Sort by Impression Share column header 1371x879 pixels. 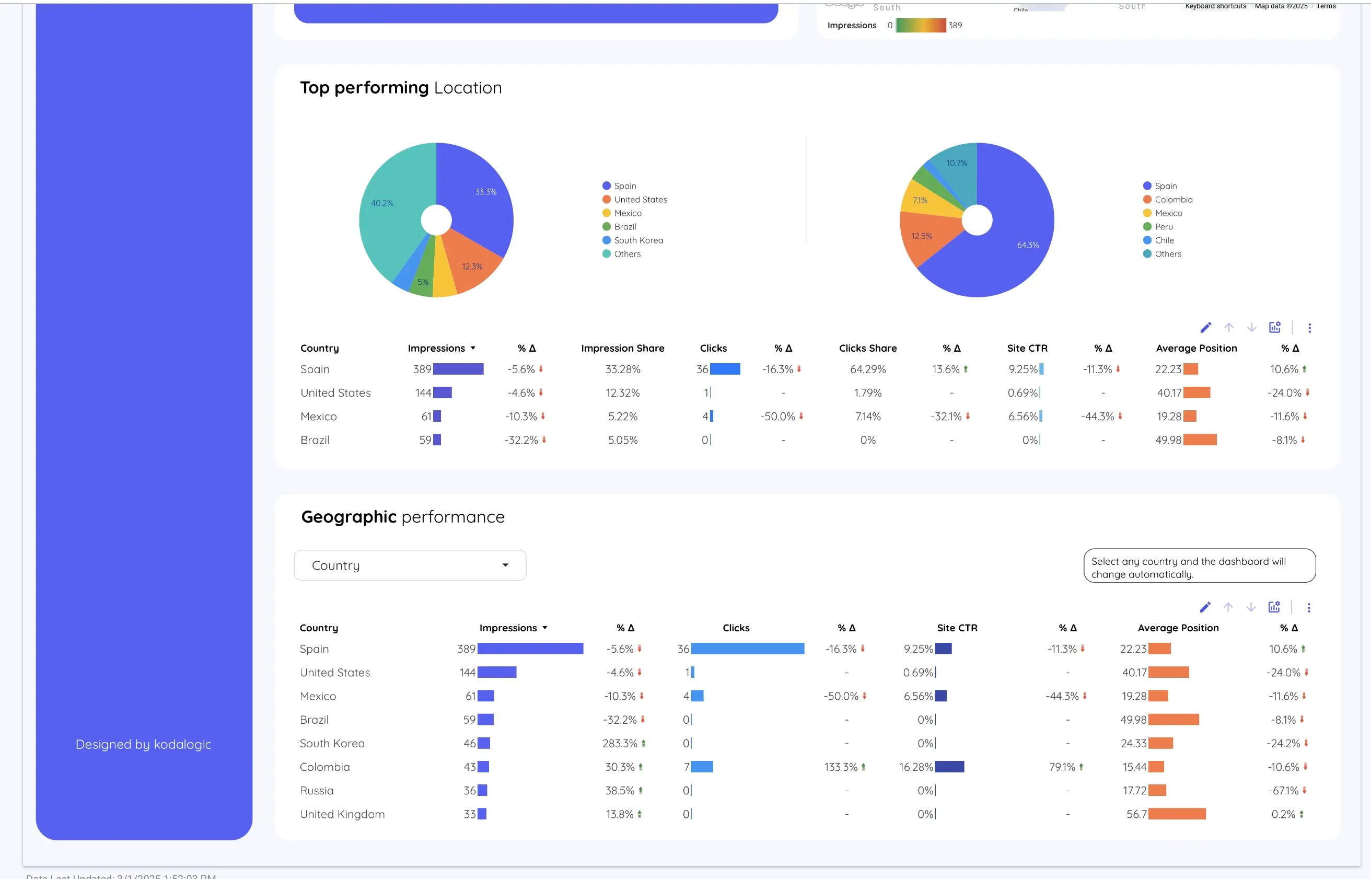622,348
